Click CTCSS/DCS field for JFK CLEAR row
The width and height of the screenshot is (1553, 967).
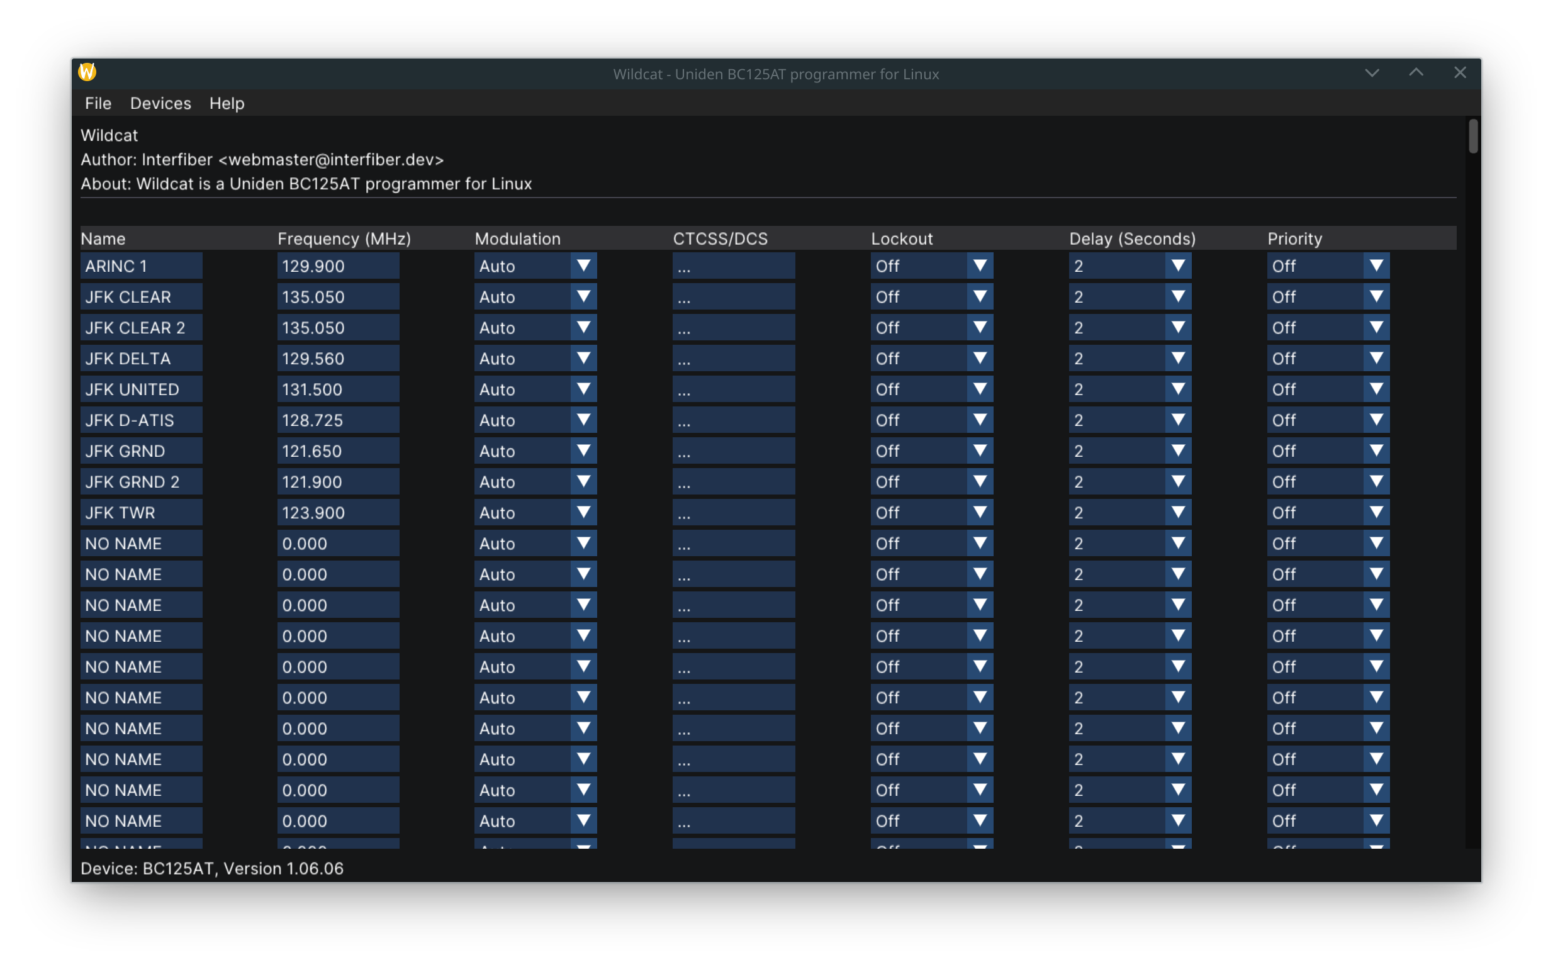[734, 296]
